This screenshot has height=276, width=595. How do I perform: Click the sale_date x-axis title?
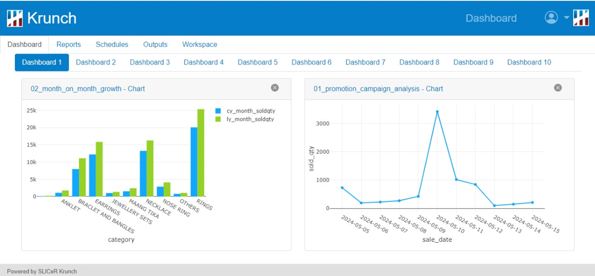pos(437,240)
